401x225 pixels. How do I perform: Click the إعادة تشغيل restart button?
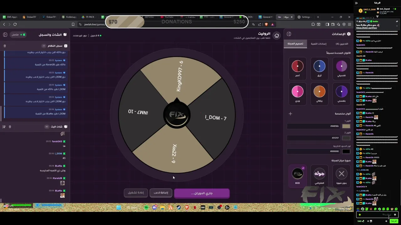click(x=136, y=193)
